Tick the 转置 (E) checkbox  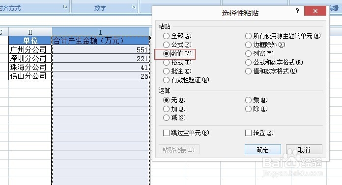[259, 133]
